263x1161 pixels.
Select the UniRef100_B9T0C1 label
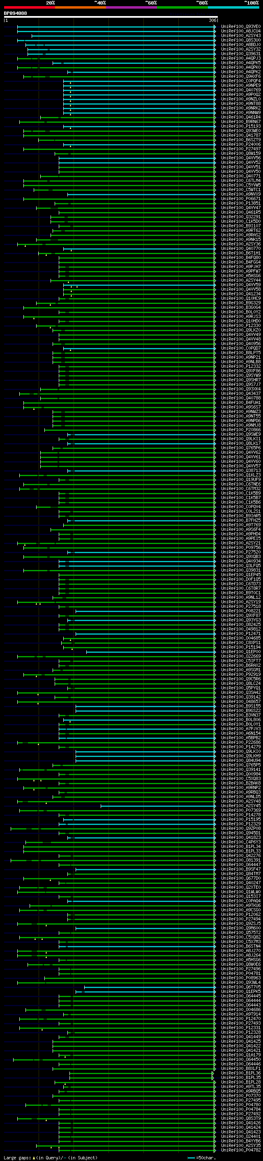point(241,593)
